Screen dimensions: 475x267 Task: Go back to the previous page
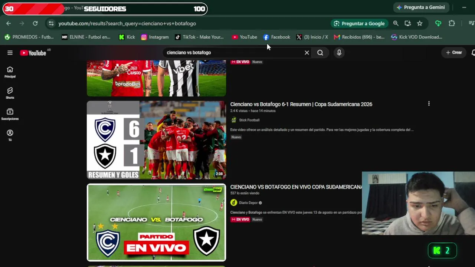[9, 23]
